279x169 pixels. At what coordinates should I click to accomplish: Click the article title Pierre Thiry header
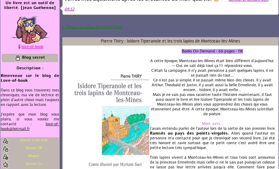coord(170,41)
